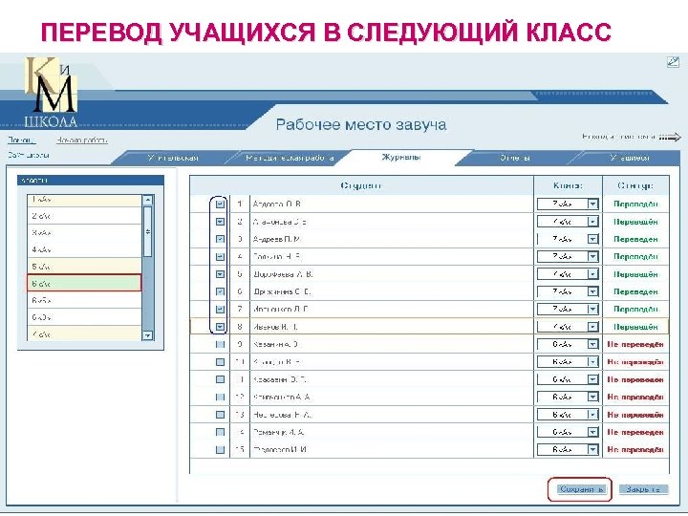The image size is (688, 516).
Task: Click the Класс column header
Action: [569, 185]
